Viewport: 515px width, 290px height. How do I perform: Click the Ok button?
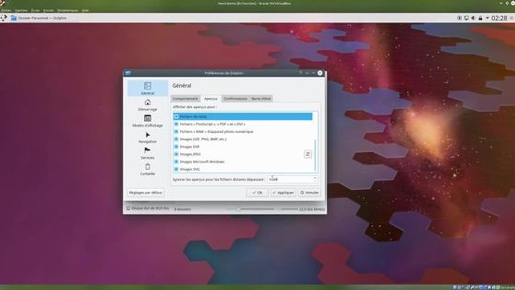coord(257,193)
